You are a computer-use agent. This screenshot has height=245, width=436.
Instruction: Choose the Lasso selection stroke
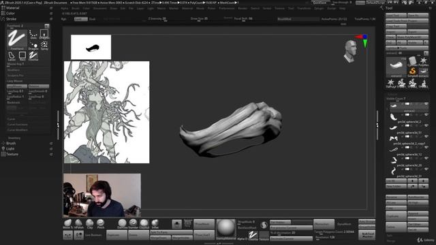click(x=12, y=56)
